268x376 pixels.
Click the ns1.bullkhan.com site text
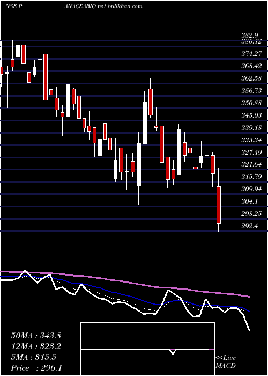click(x=120, y=6)
